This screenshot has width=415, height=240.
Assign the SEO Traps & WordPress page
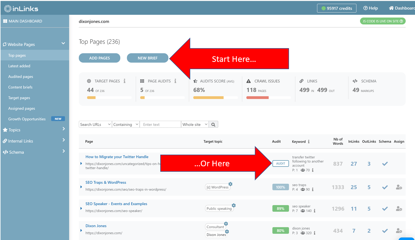tap(399, 187)
